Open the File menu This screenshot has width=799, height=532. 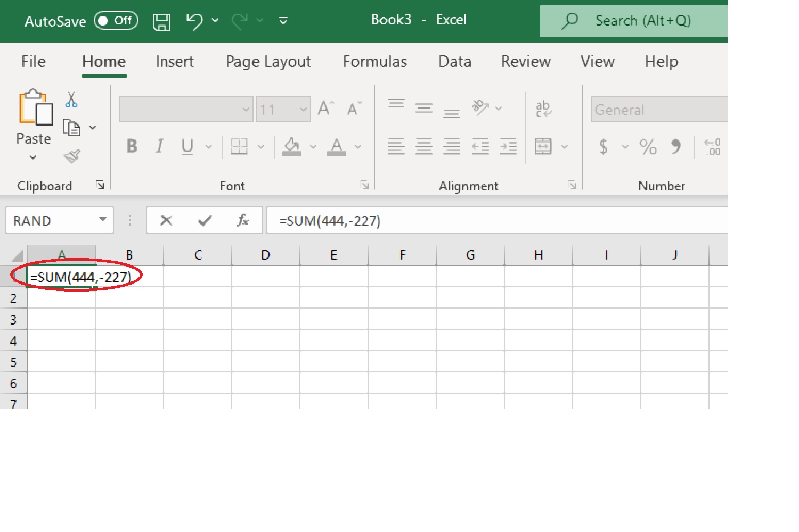pyautogui.click(x=33, y=62)
